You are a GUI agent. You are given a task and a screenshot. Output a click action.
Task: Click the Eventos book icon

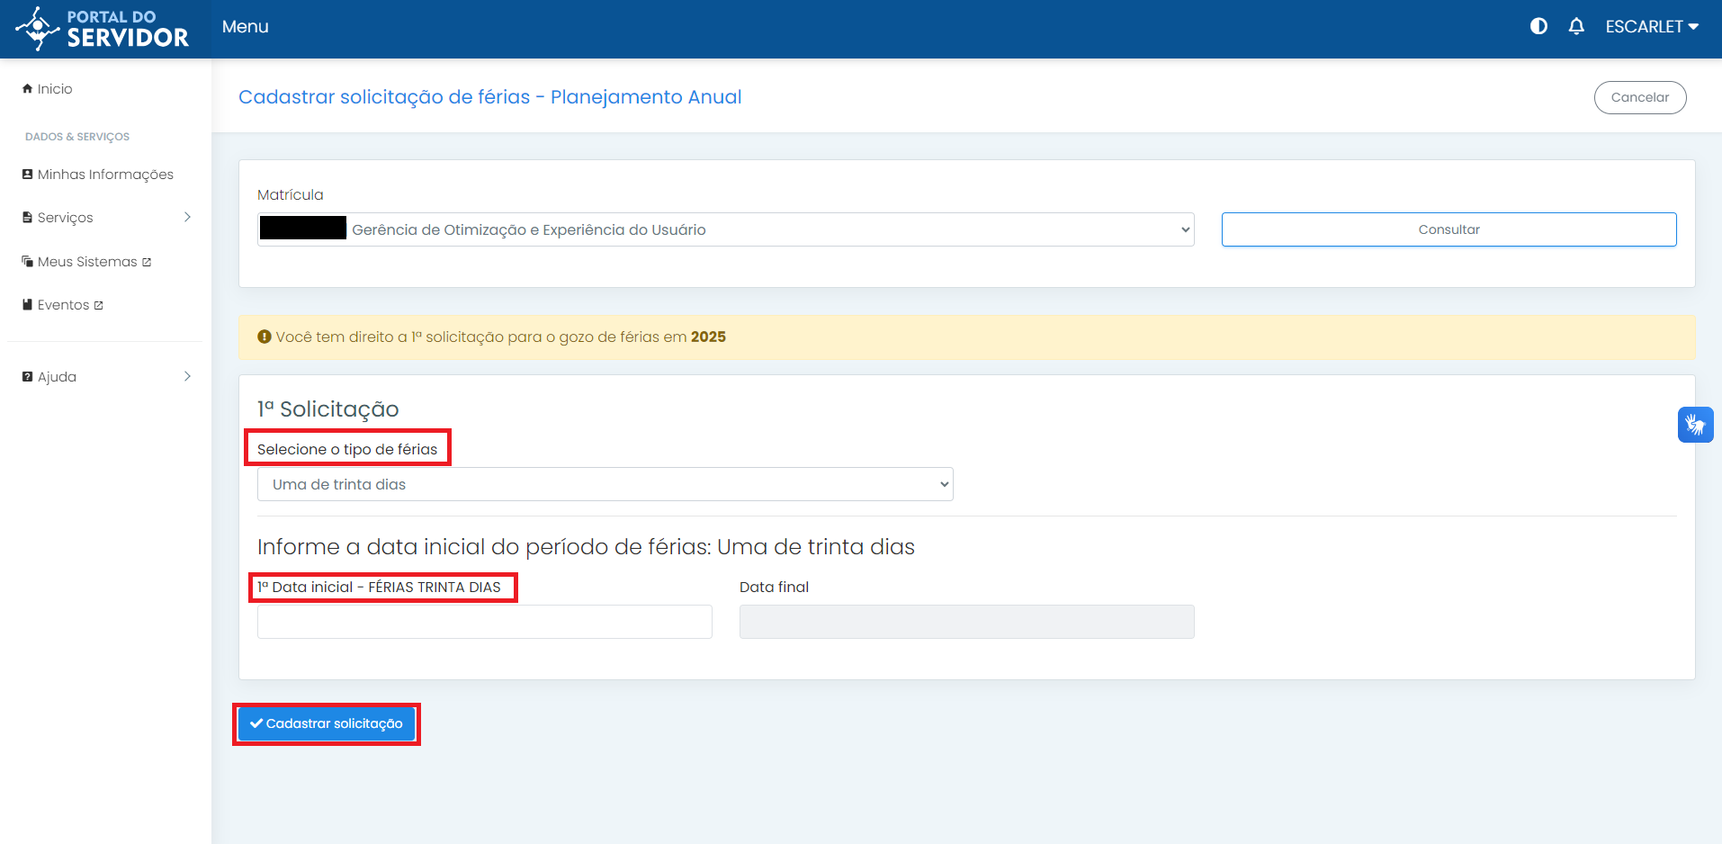tap(27, 305)
